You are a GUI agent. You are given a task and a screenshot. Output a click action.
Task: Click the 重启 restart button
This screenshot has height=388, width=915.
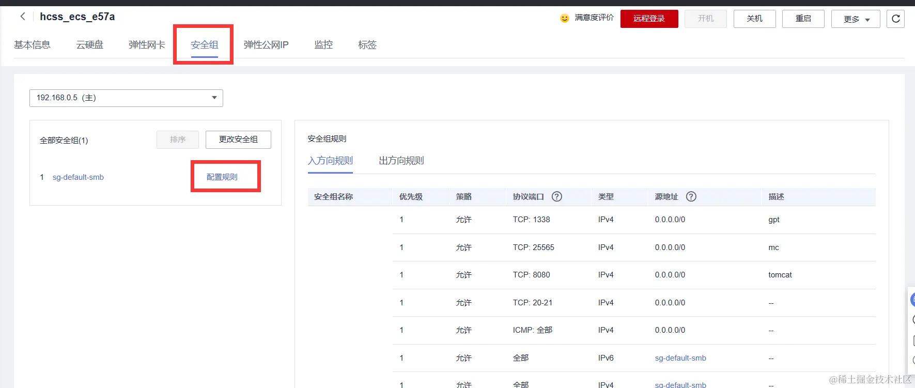pos(803,19)
